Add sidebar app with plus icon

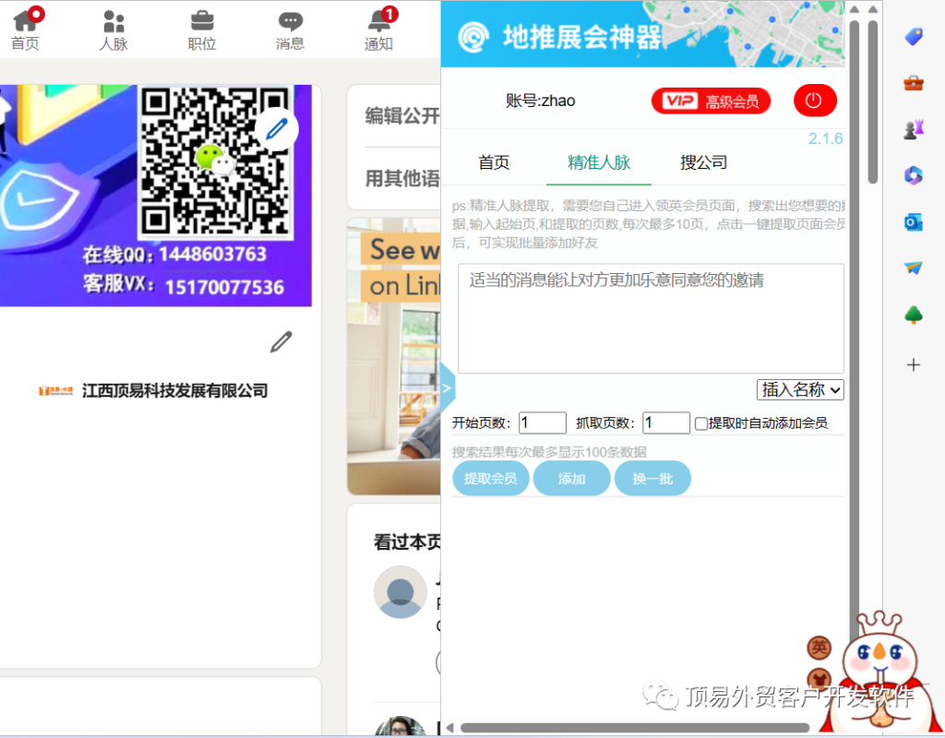(x=914, y=365)
